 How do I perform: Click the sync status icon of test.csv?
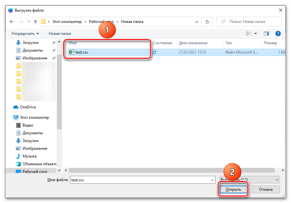pos(154,53)
